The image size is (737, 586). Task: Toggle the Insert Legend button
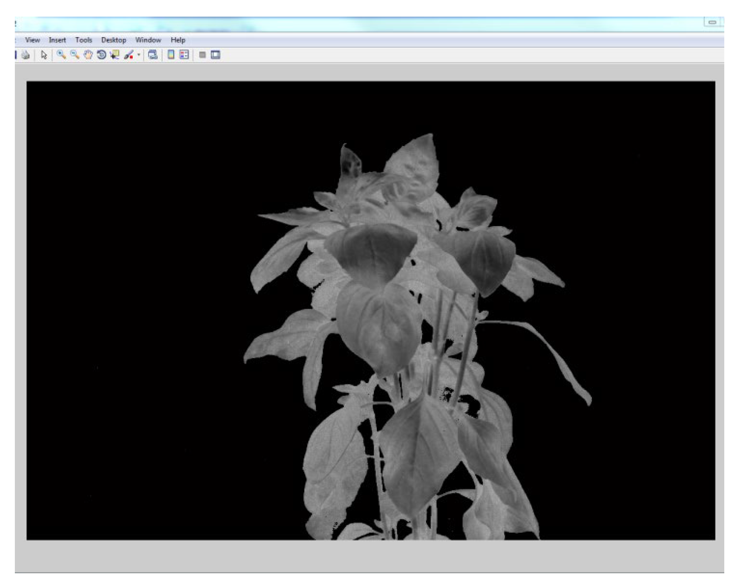pyautogui.click(x=184, y=55)
